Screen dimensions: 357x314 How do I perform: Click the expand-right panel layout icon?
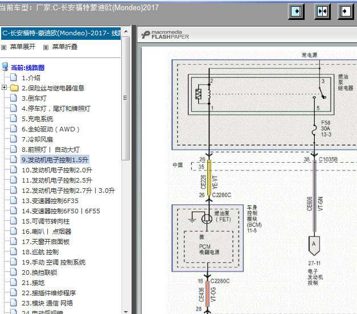point(296,11)
